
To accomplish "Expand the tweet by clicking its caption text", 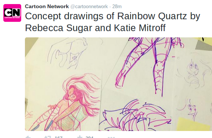I will 112,22.
